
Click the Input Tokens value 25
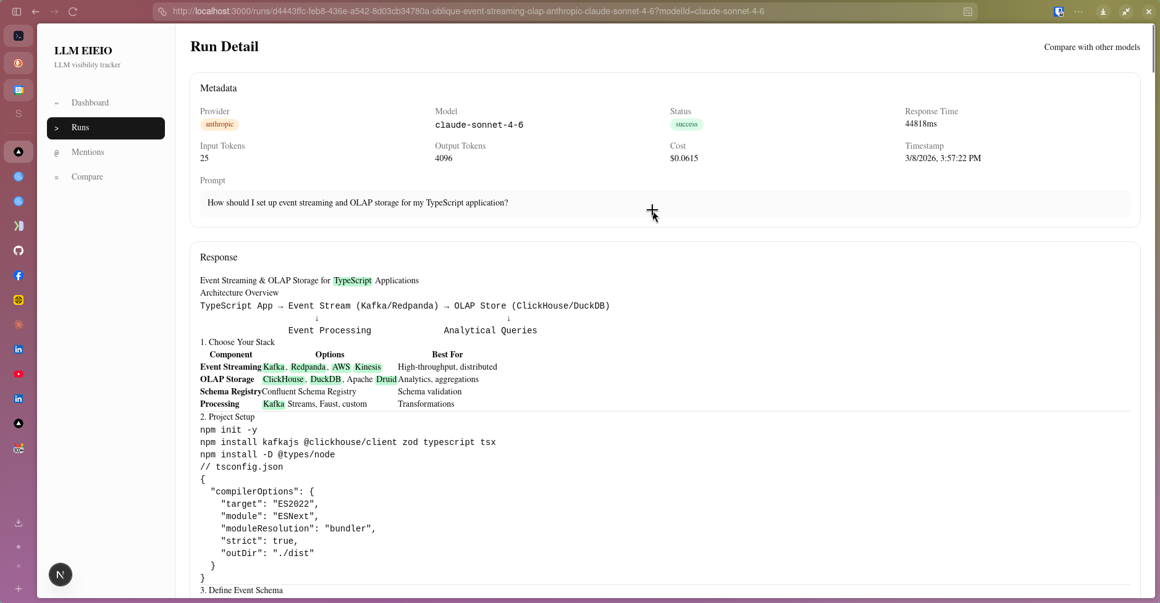point(204,158)
